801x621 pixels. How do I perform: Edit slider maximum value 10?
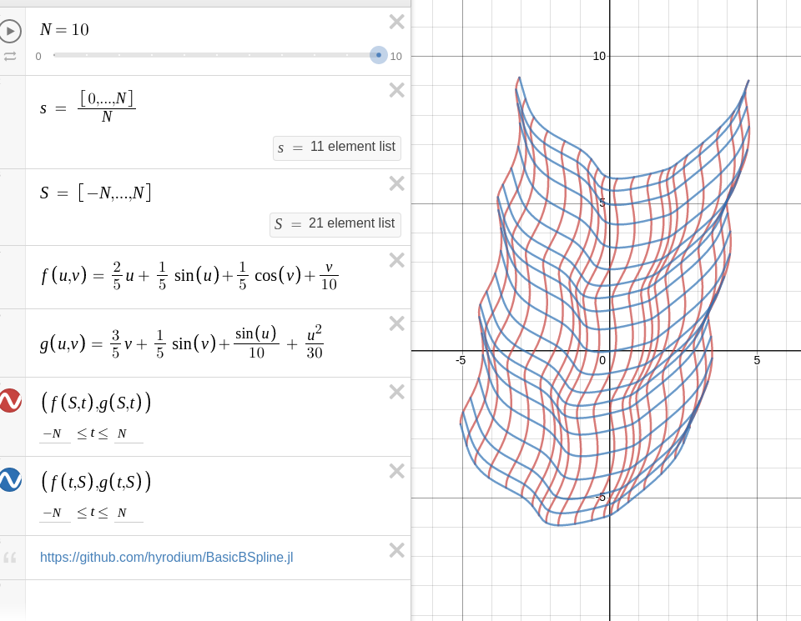point(395,57)
